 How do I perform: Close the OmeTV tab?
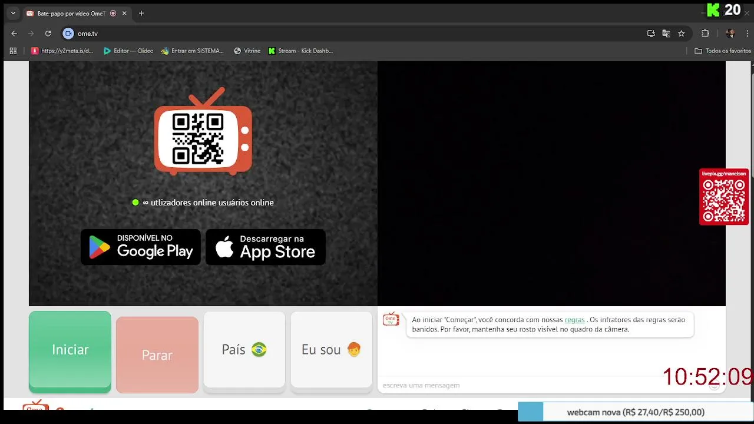coord(124,13)
